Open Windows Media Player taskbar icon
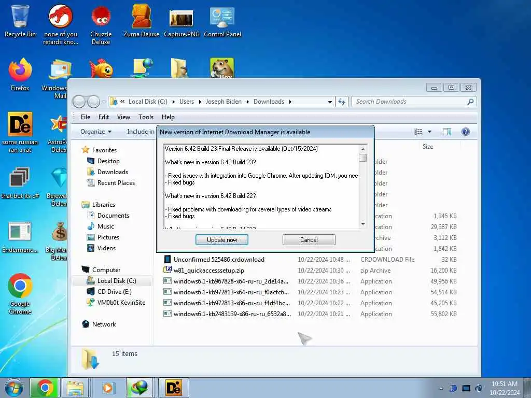This screenshot has width=531, height=398. click(108, 388)
